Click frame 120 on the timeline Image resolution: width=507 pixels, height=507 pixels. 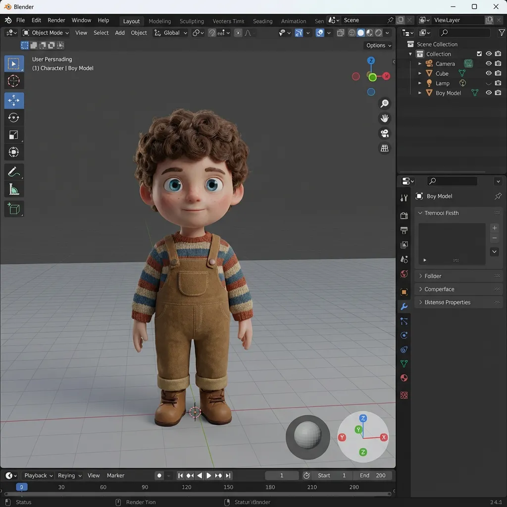pos(187,487)
